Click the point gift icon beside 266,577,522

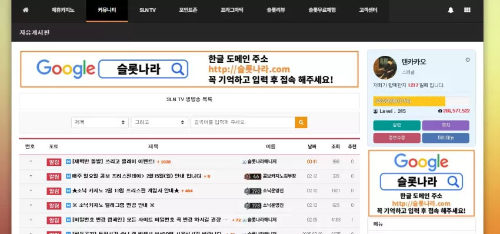point(440,111)
